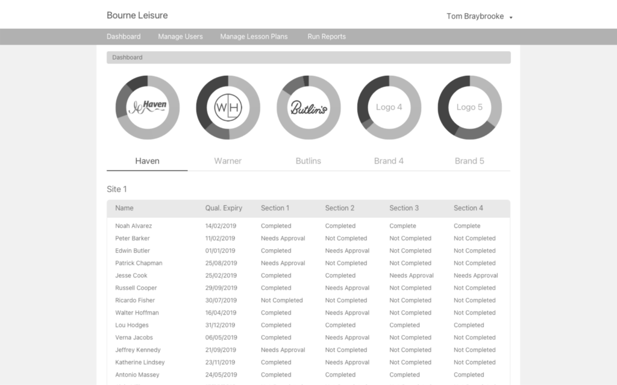Click the Bourne Leisure site title
The image size is (617, 385).
click(x=137, y=15)
